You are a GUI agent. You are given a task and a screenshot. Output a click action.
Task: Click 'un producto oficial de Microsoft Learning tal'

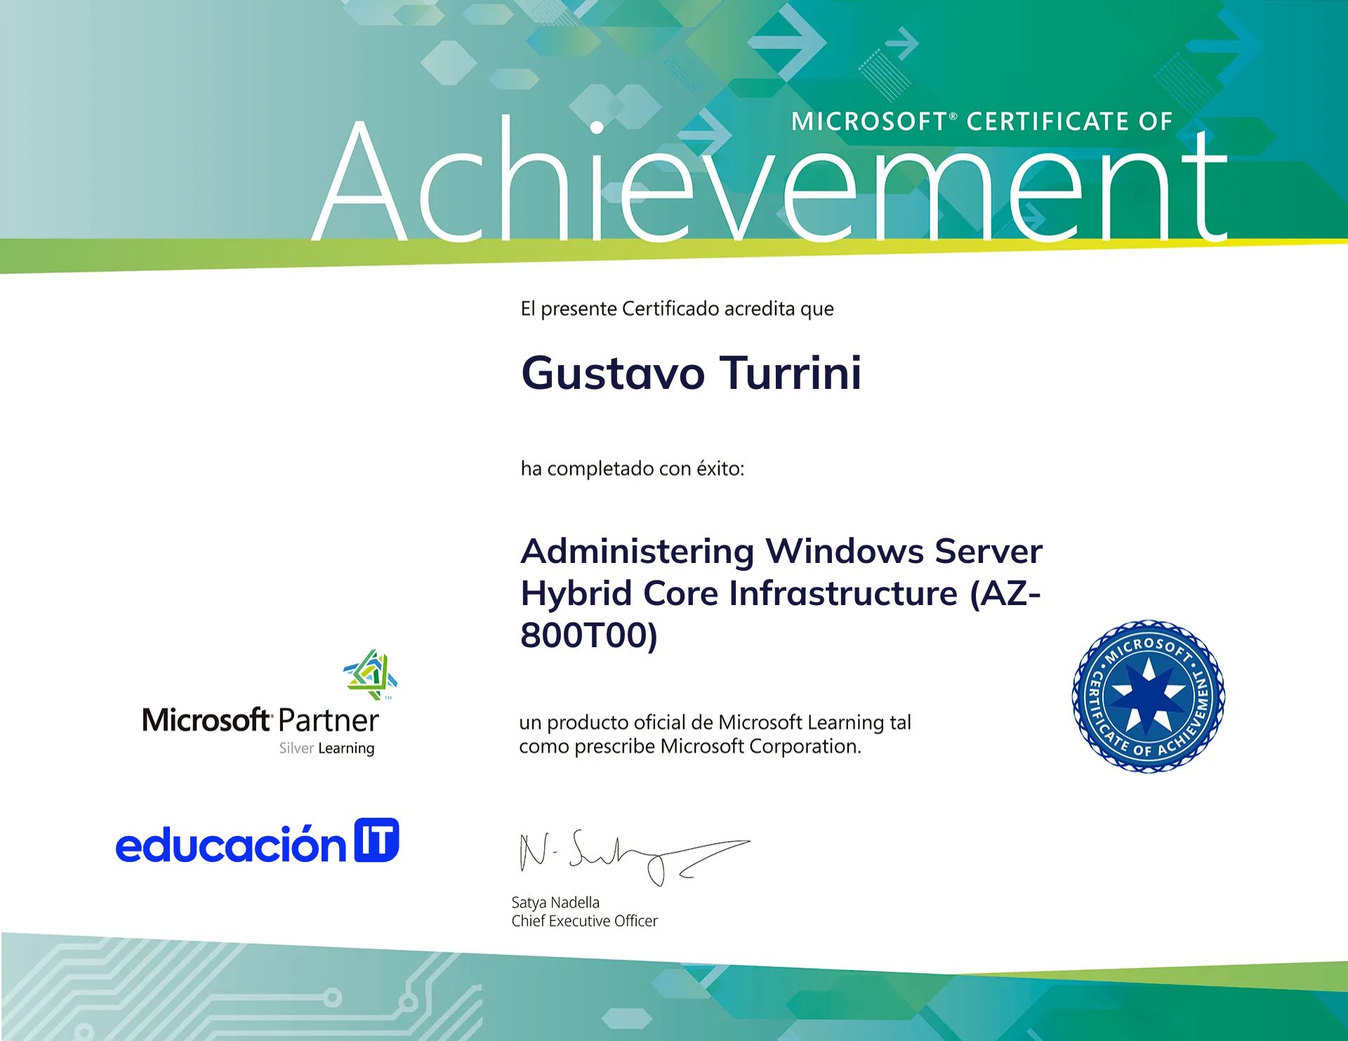click(x=715, y=722)
